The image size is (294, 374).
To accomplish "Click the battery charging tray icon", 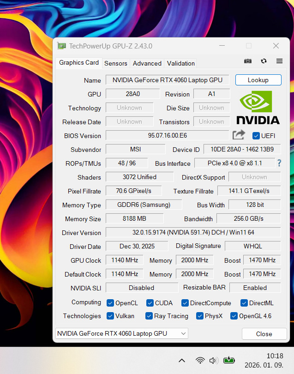I will tap(229, 360).
